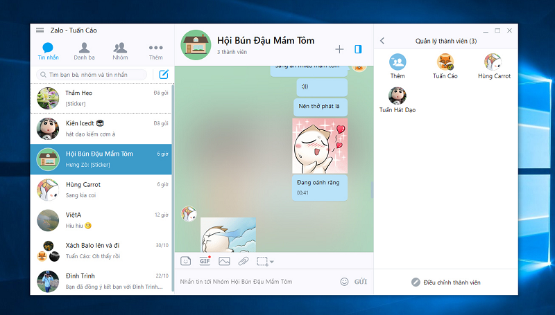555x315 pixels.
Task: Open the Kiên Icedt conversation
Action: (101, 128)
